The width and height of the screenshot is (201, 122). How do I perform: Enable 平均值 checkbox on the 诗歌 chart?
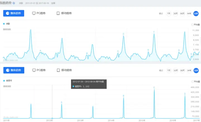coord(192,25)
